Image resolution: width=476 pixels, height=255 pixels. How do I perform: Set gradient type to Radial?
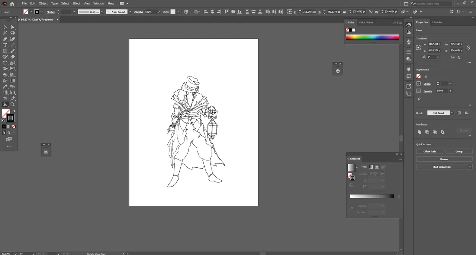click(377, 167)
